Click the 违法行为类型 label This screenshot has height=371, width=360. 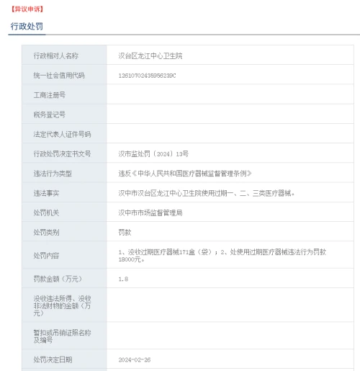53,174
